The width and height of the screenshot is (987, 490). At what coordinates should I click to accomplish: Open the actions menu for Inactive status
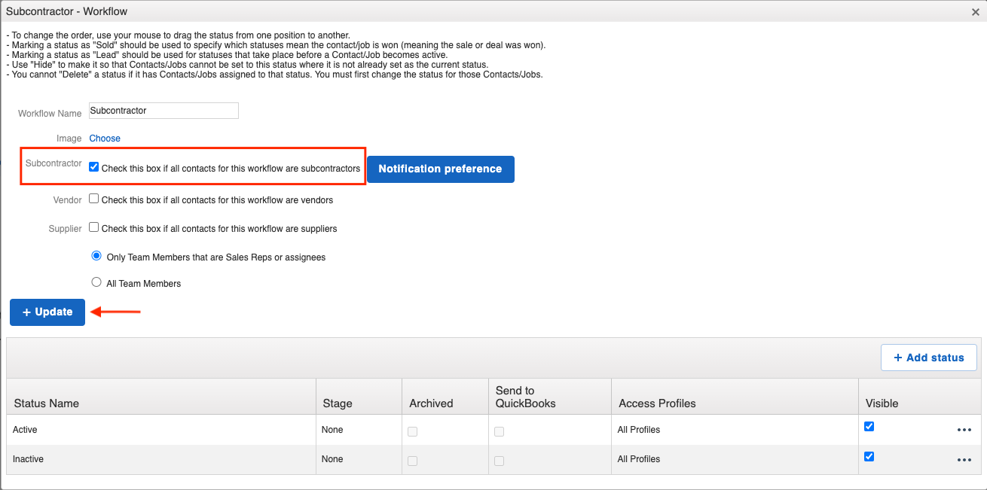pos(964,459)
